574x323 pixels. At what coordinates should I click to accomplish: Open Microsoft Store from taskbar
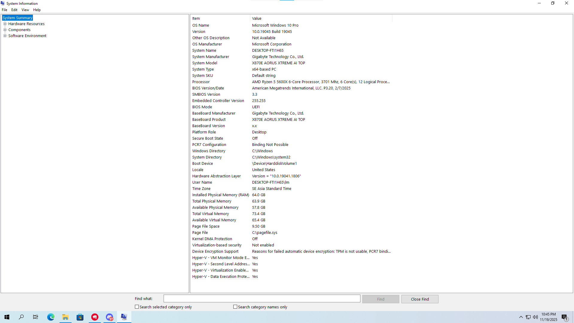(x=80, y=317)
